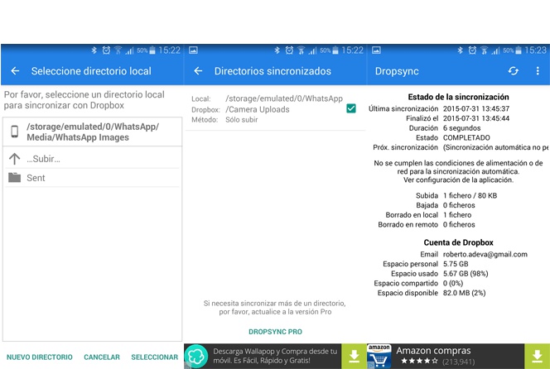Tap the Cuenta de Dropbox heading

tap(458, 242)
